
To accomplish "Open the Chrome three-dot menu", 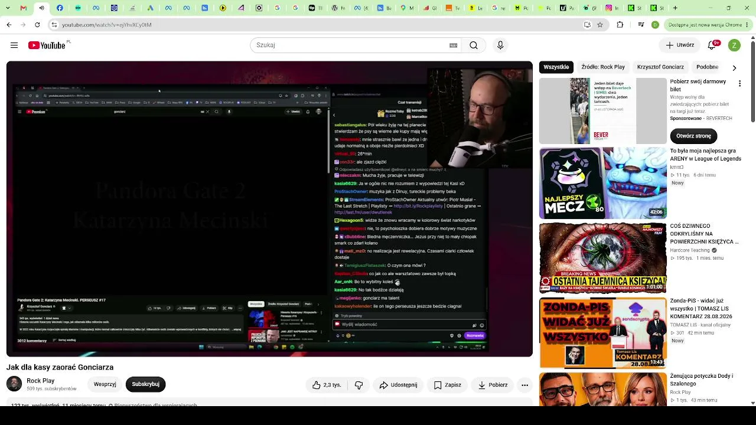I will [x=748, y=25].
